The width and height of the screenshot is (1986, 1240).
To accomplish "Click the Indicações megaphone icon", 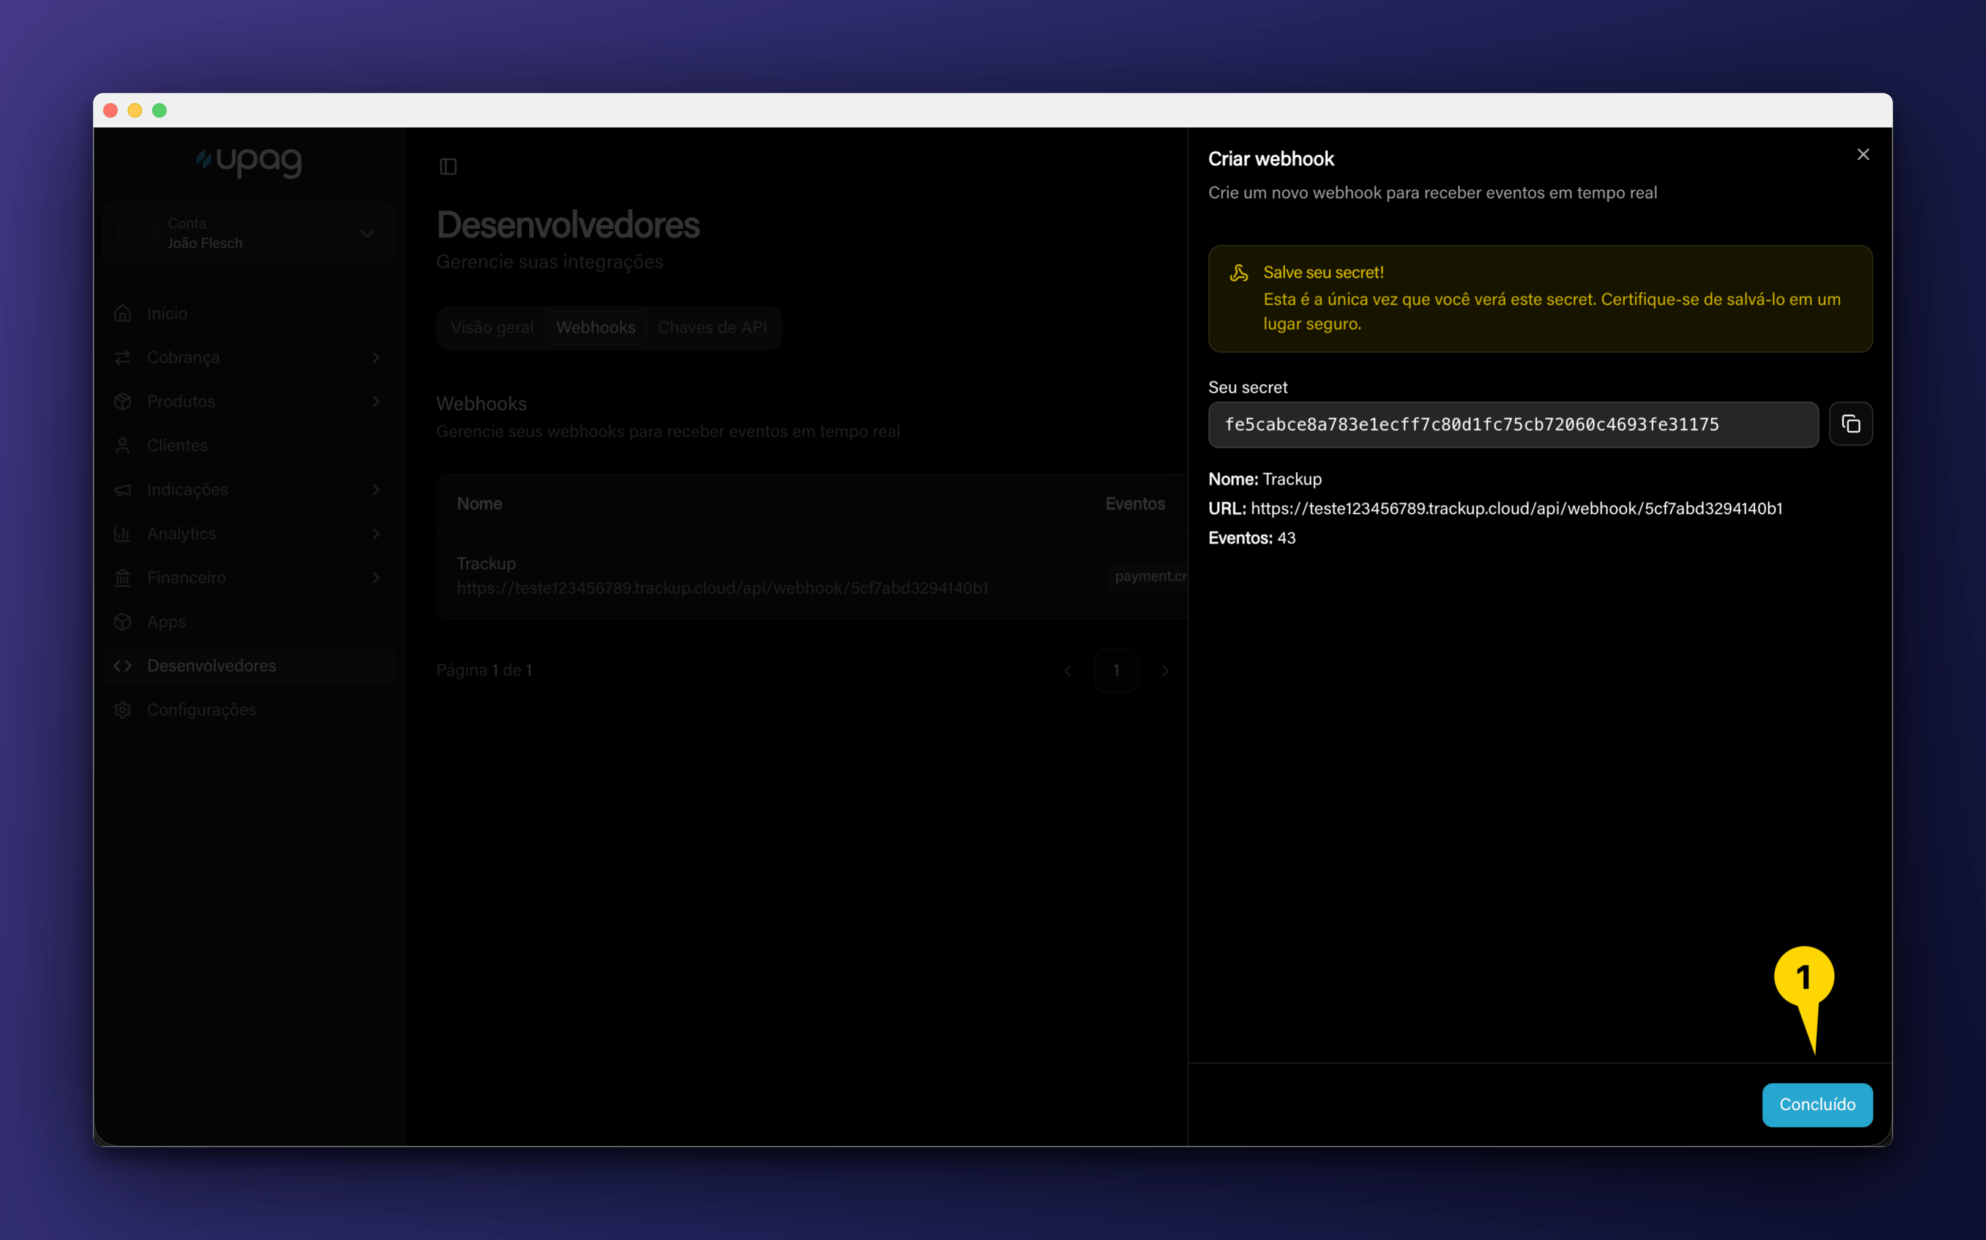I will tap(123, 489).
